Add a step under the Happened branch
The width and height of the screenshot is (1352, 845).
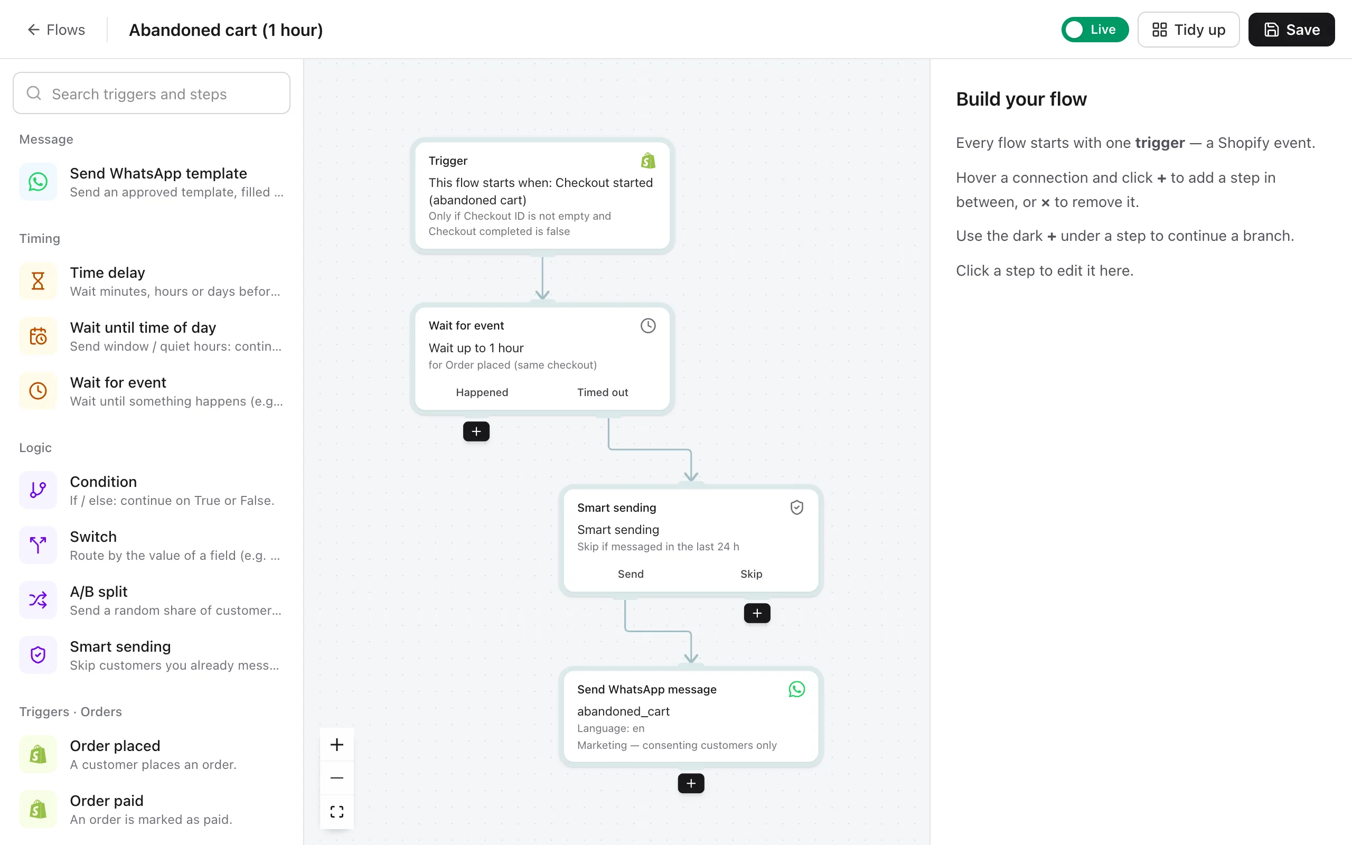tap(476, 431)
